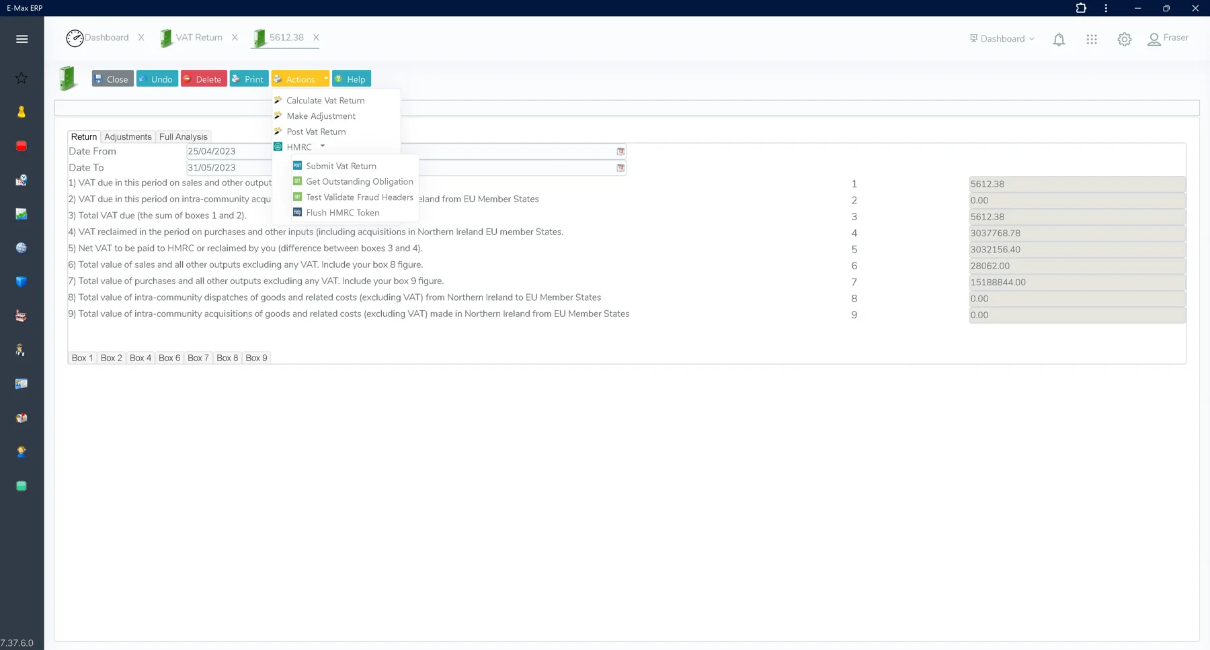This screenshot has height=650, width=1210.
Task: Open the factory building sidebar icon
Action: (22, 316)
